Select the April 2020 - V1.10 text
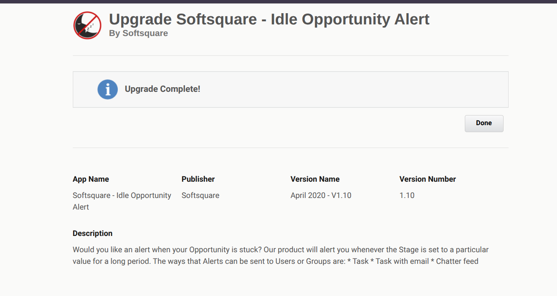 (x=321, y=195)
